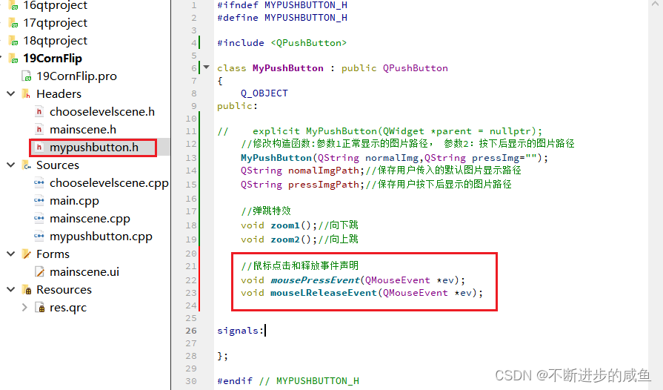This screenshot has width=663, height=390.
Task: Click the mainscene.ui form file icon
Action: click(x=40, y=271)
